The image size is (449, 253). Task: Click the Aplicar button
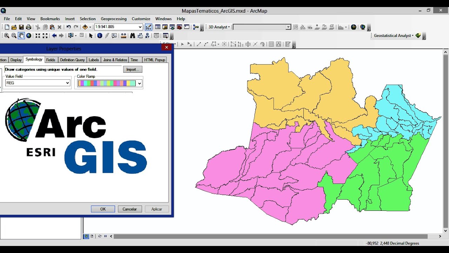tap(157, 209)
